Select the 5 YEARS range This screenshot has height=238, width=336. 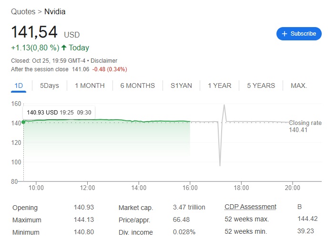(261, 86)
